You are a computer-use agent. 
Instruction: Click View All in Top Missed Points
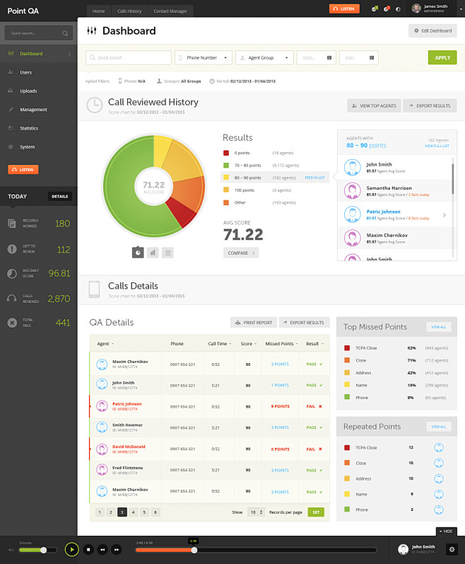[439, 327]
